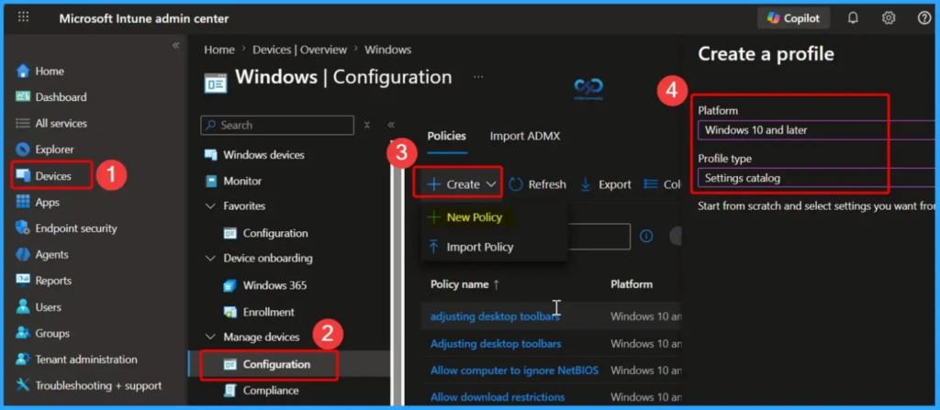Click the Export toolbar button
Image resolution: width=940 pixels, height=410 pixels.
tap(606, 184)
